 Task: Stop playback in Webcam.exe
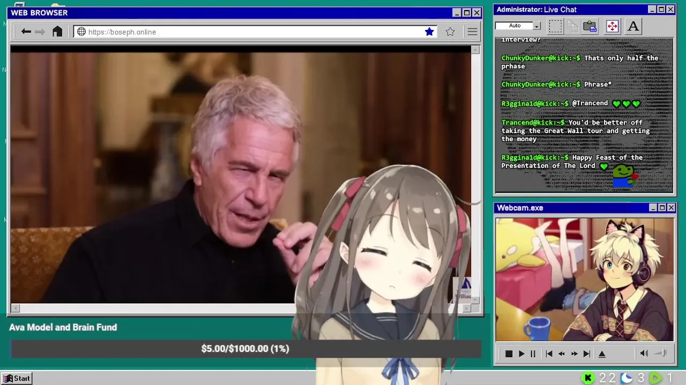point(509,353)
